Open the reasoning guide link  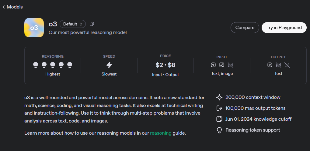tap(161, 133)
